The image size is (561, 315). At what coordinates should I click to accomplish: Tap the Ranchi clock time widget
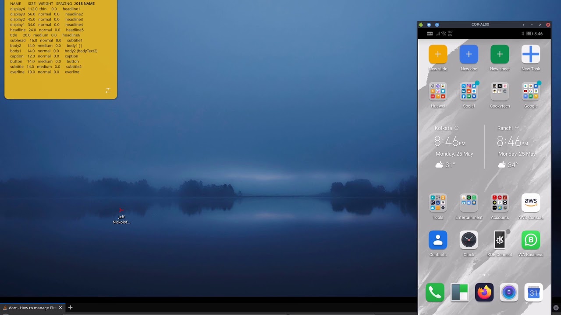coord(512,141)
